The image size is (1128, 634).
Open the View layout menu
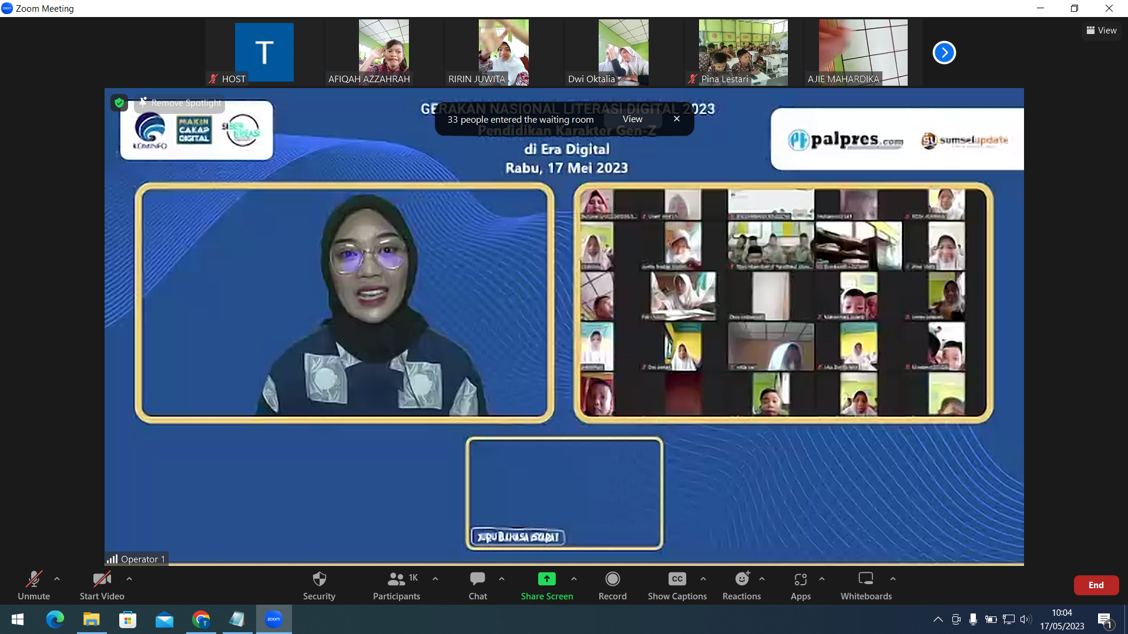[x=1102, y=31]
